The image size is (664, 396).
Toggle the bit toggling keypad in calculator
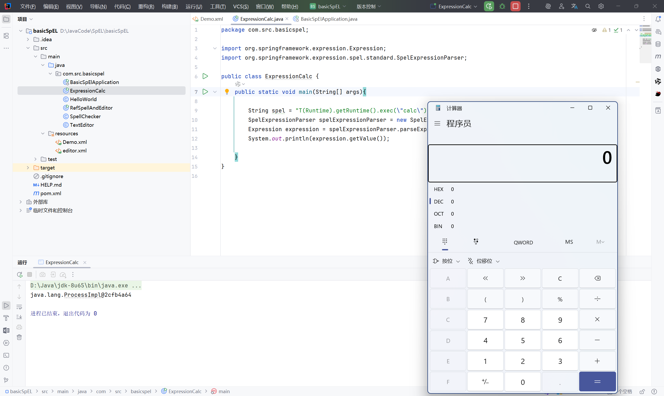click(476, 242)
